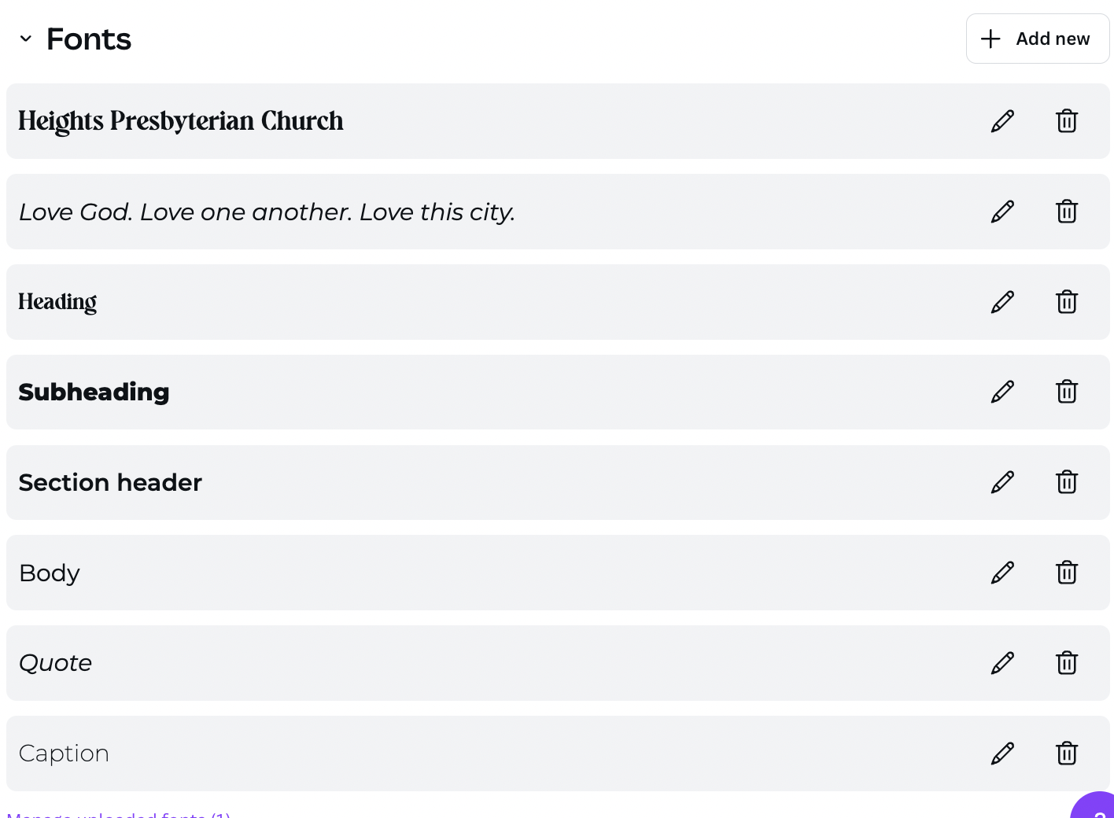Edit the Heights Presbyterian Church font style

1002,121
